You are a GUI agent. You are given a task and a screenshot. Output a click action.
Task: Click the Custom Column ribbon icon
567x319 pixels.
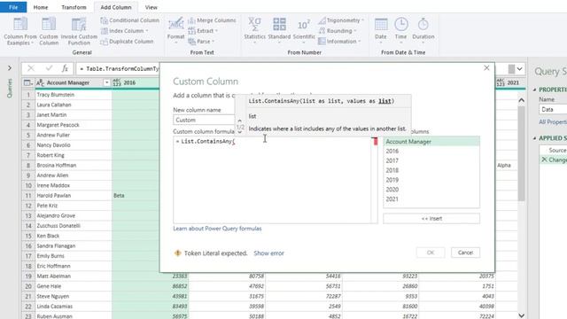point(49,31)
